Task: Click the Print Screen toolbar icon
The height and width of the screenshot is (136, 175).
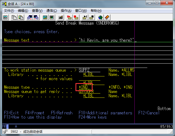Action: 5,17
